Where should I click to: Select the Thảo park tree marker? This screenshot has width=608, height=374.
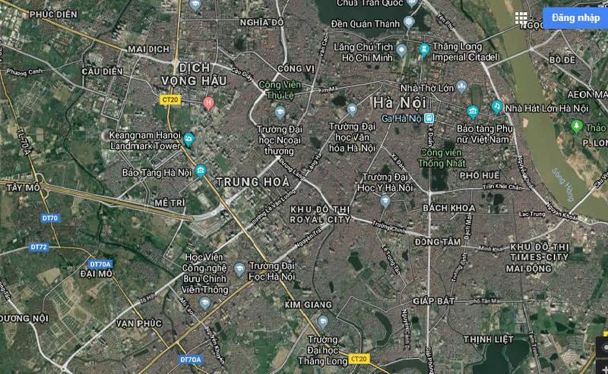pyautogui.click(x=577, y=127)
